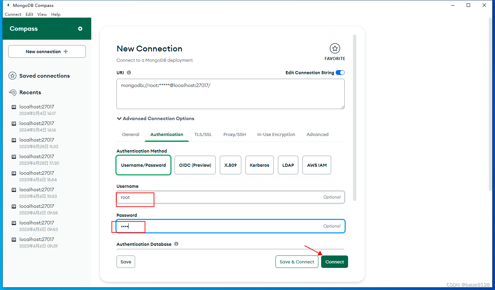Click the main window vertical scrollbar
This screenshot has height=290, width=495.
(x=490, y=104)
